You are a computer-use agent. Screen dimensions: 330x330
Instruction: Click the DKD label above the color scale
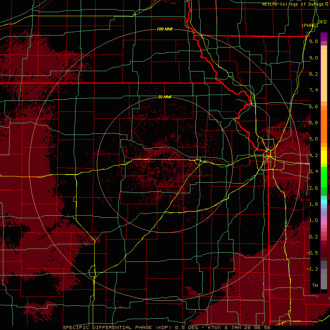(322, 22)
